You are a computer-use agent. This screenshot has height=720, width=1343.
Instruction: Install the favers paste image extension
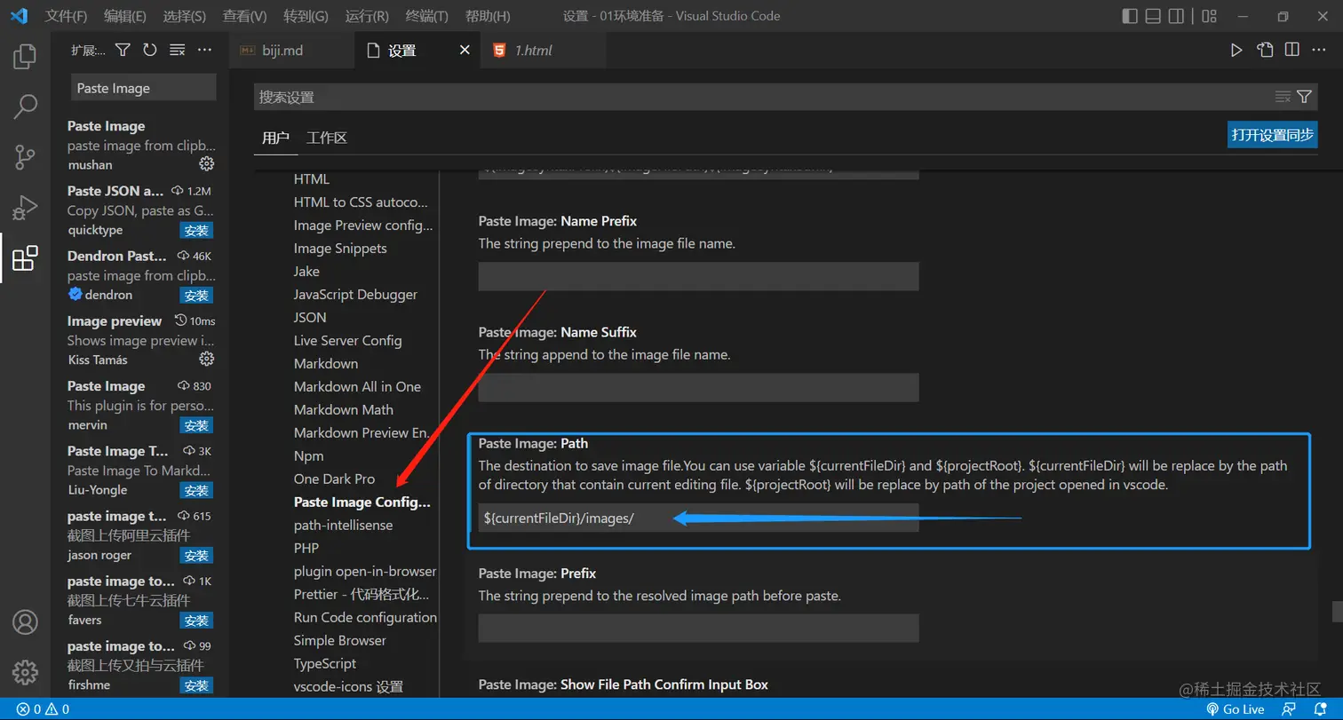pos(196,621)
